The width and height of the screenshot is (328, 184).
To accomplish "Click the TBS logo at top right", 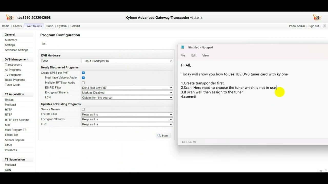I will (317, 18).
